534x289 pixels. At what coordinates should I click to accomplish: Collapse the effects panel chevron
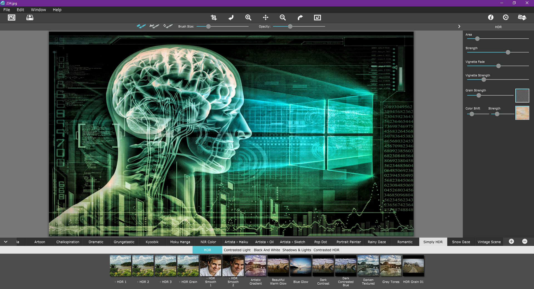(x=6, y=242)
